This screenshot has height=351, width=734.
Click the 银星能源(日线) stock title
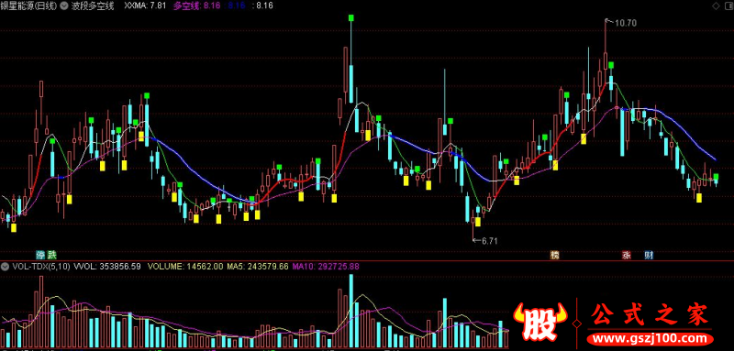click(29, 6)
